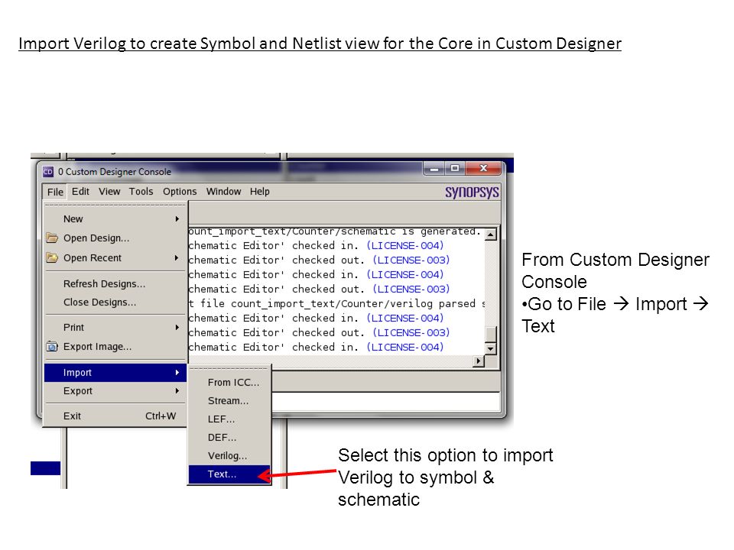
Task: Open the Help menu
Action: (x=259, y=191)
